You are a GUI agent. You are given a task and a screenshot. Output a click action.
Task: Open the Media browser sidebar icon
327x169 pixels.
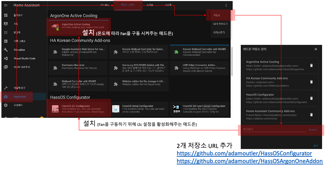[6, 67]
